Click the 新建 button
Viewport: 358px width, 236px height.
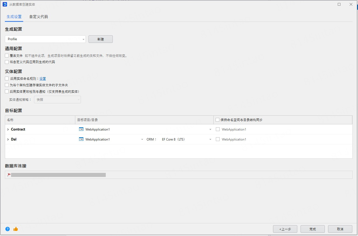100,39
